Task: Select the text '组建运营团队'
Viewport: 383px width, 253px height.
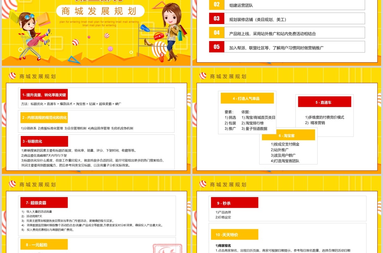Action: pyautogui.click(x=241, y=5)
